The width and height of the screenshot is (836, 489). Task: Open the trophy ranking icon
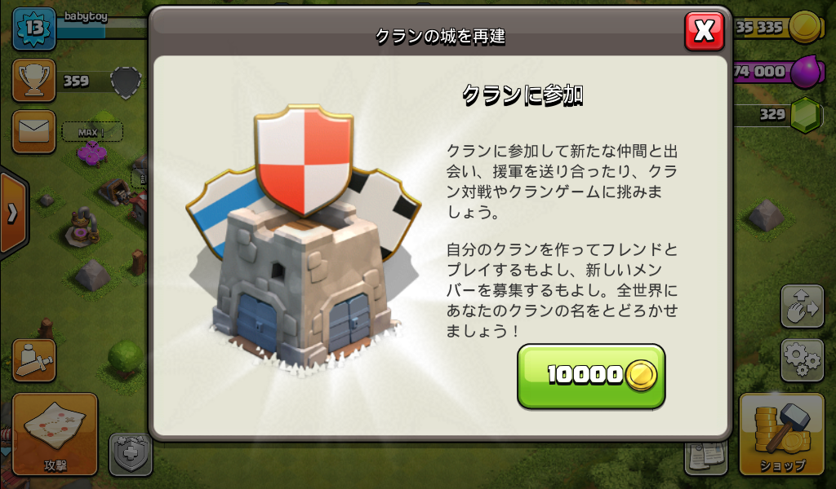(x=34, y=81)
